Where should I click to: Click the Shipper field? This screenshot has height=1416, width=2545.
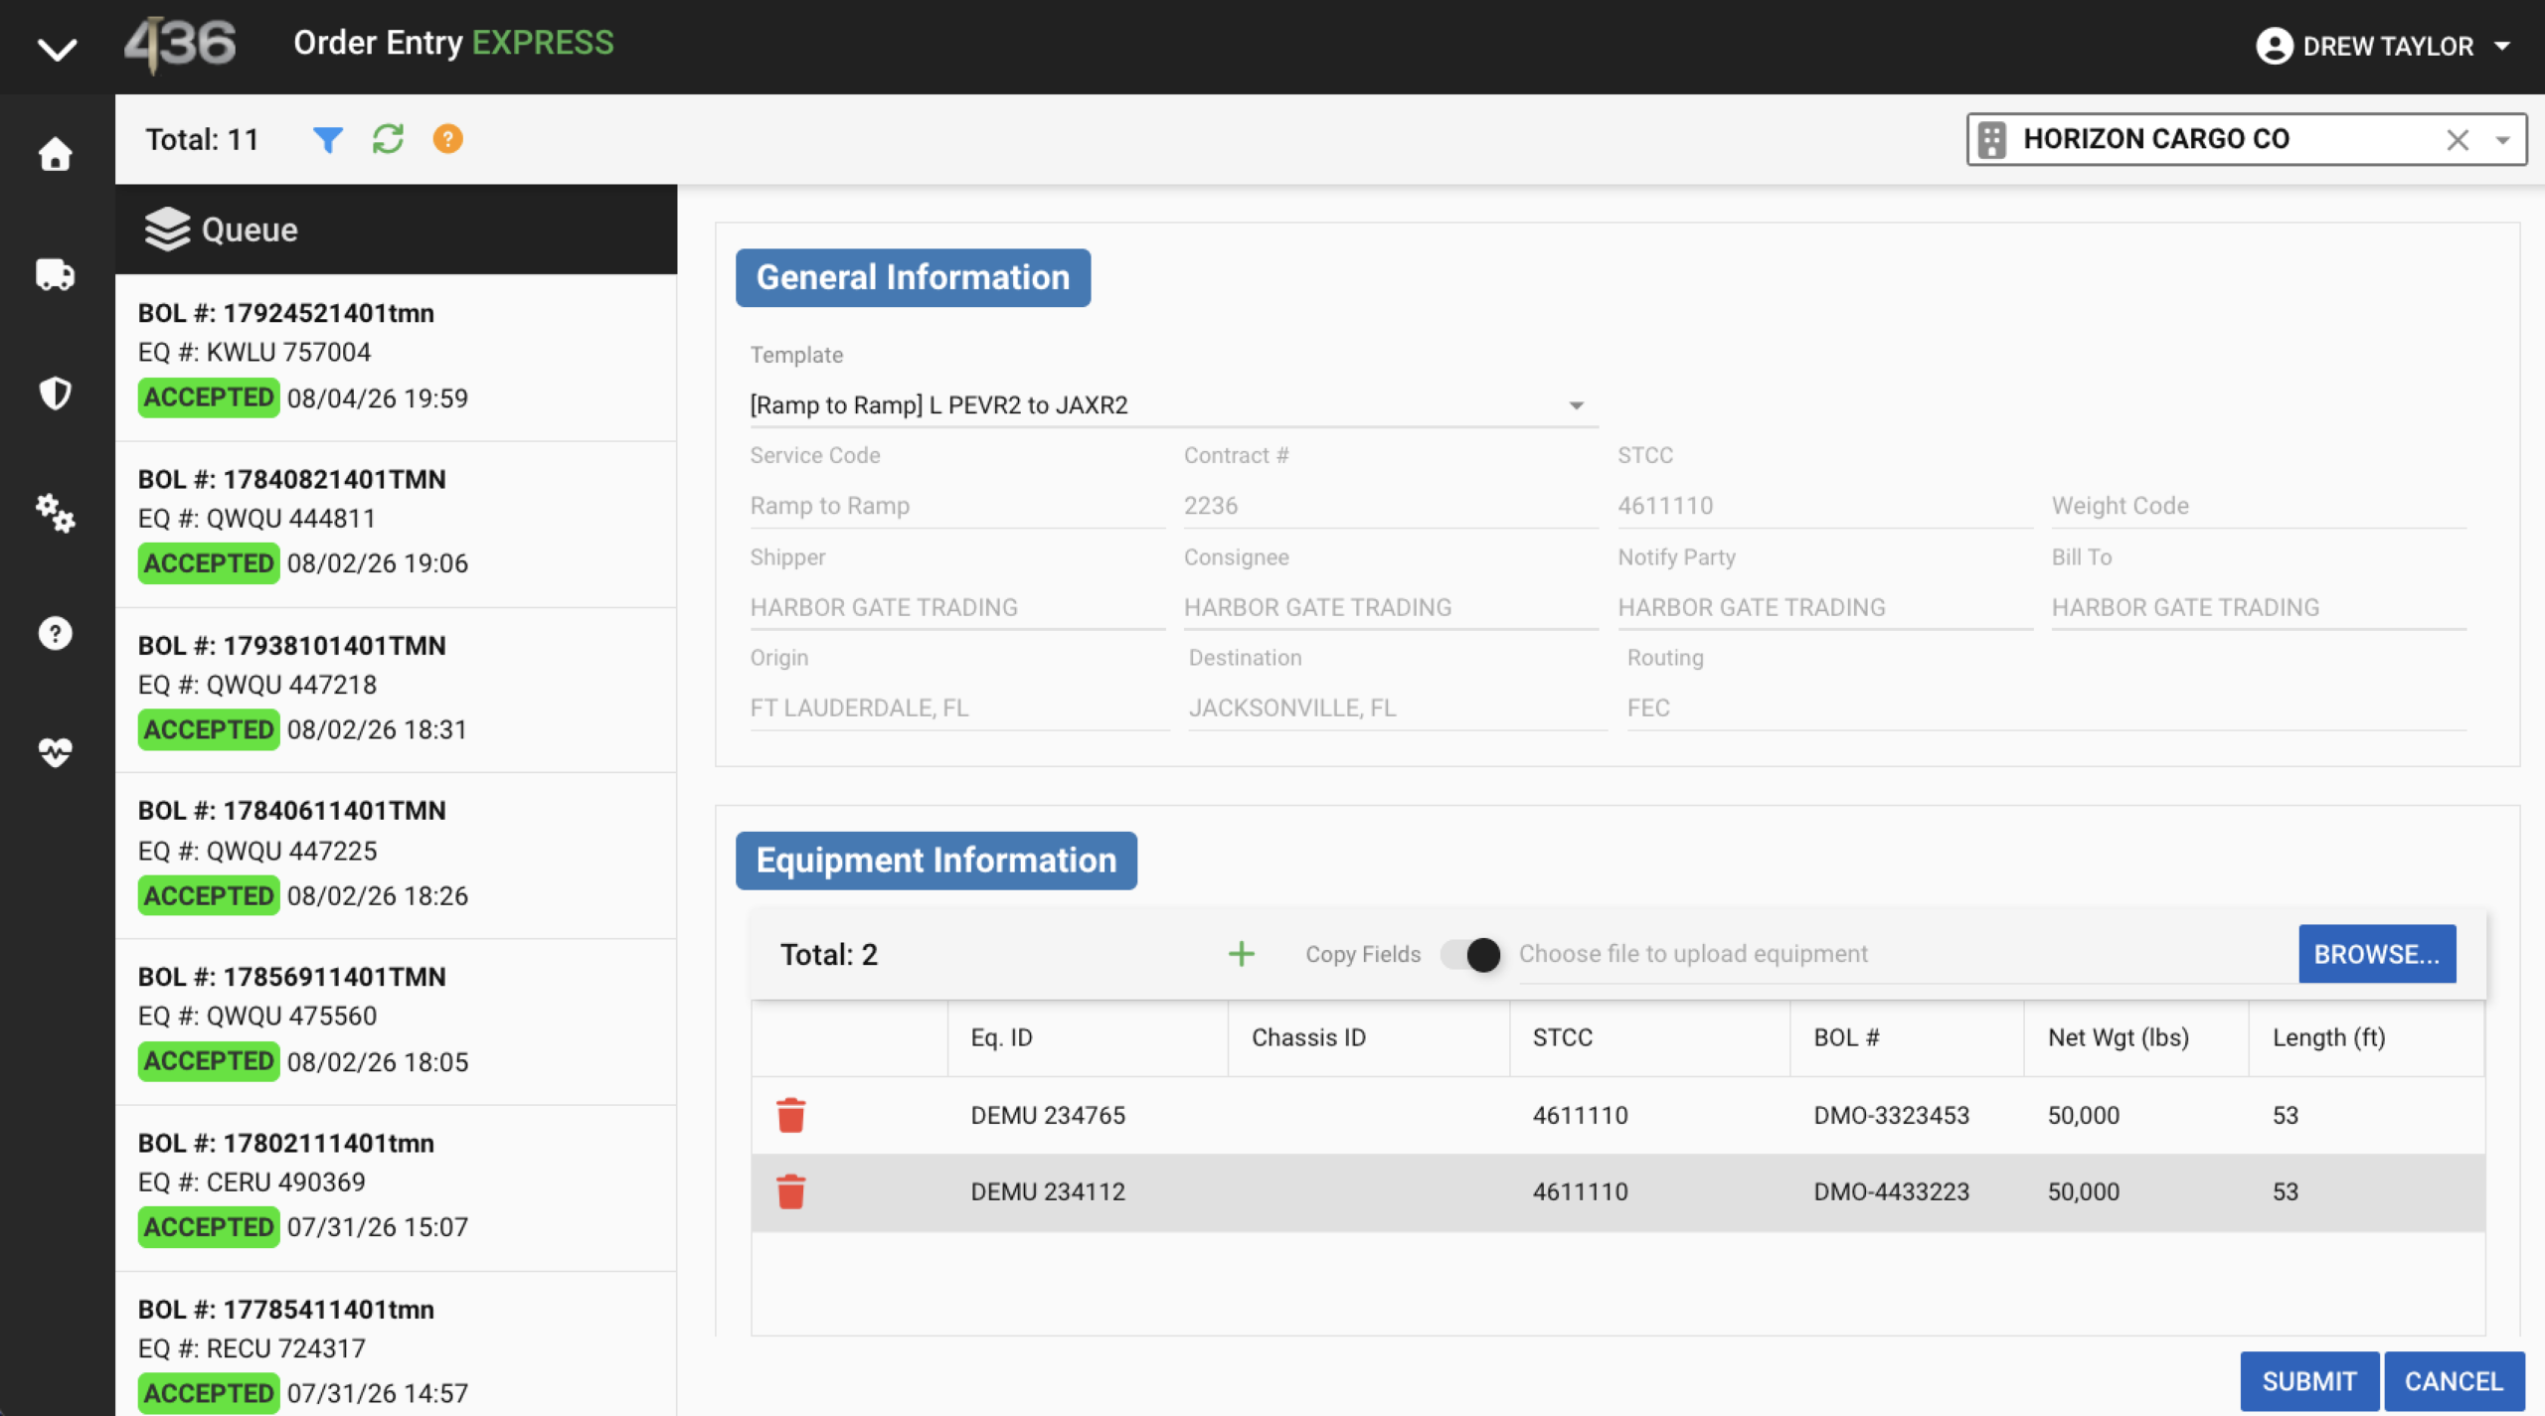956,607
